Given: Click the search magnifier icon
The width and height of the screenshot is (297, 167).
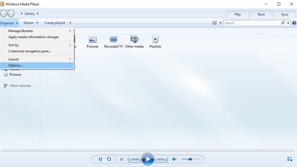Looking at the screenshot, I should 283,23.
